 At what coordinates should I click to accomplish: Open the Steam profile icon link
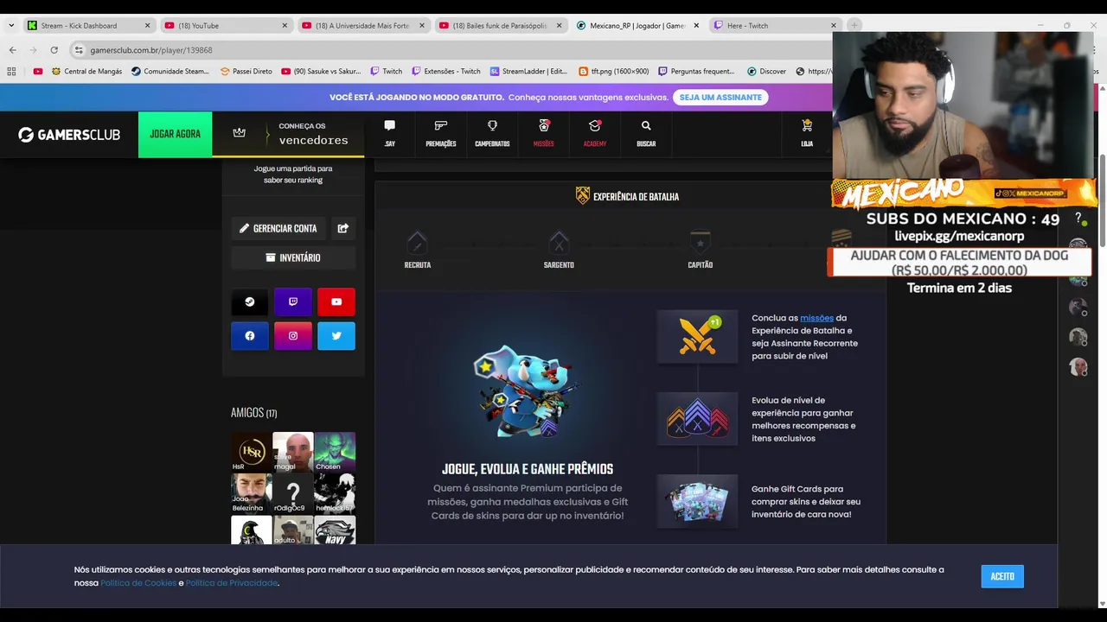[250, 301]
